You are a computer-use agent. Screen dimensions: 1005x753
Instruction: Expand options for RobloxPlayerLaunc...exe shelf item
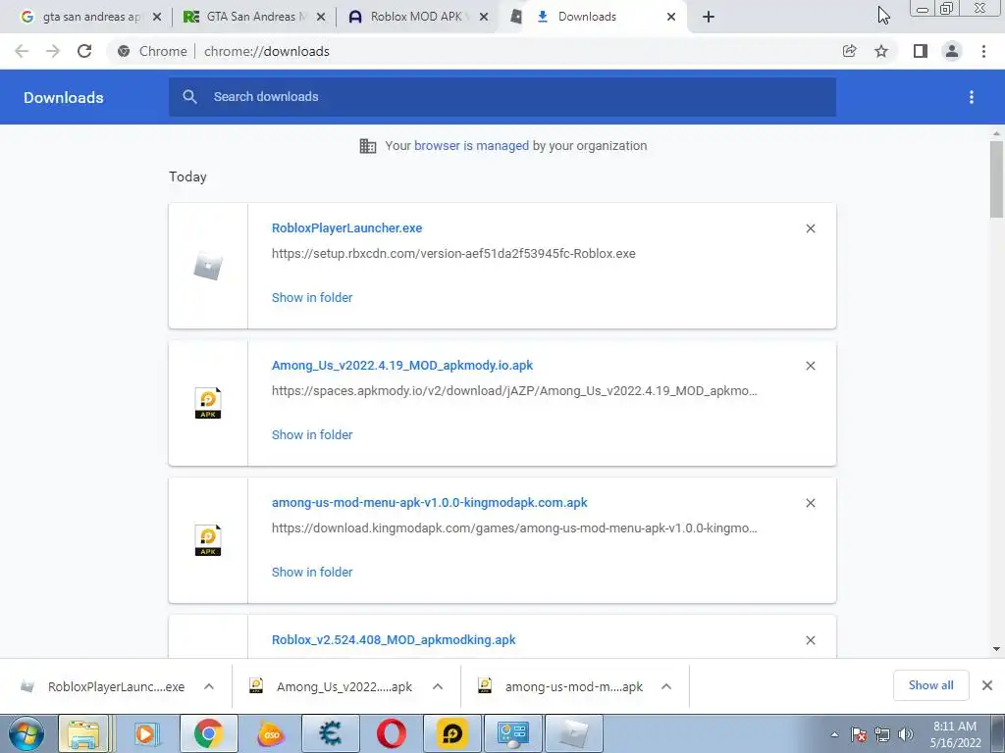209,686
